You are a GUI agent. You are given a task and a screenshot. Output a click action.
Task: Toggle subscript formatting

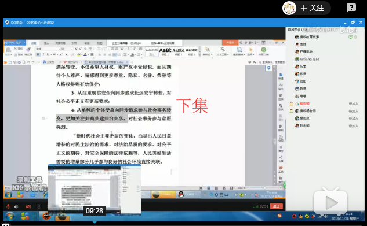pyautogui.click(x=67, y=54)
